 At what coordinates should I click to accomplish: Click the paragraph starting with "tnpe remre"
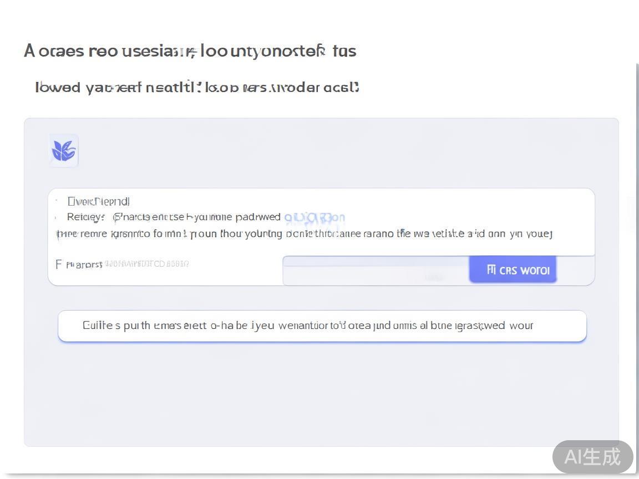click(304, 233)
